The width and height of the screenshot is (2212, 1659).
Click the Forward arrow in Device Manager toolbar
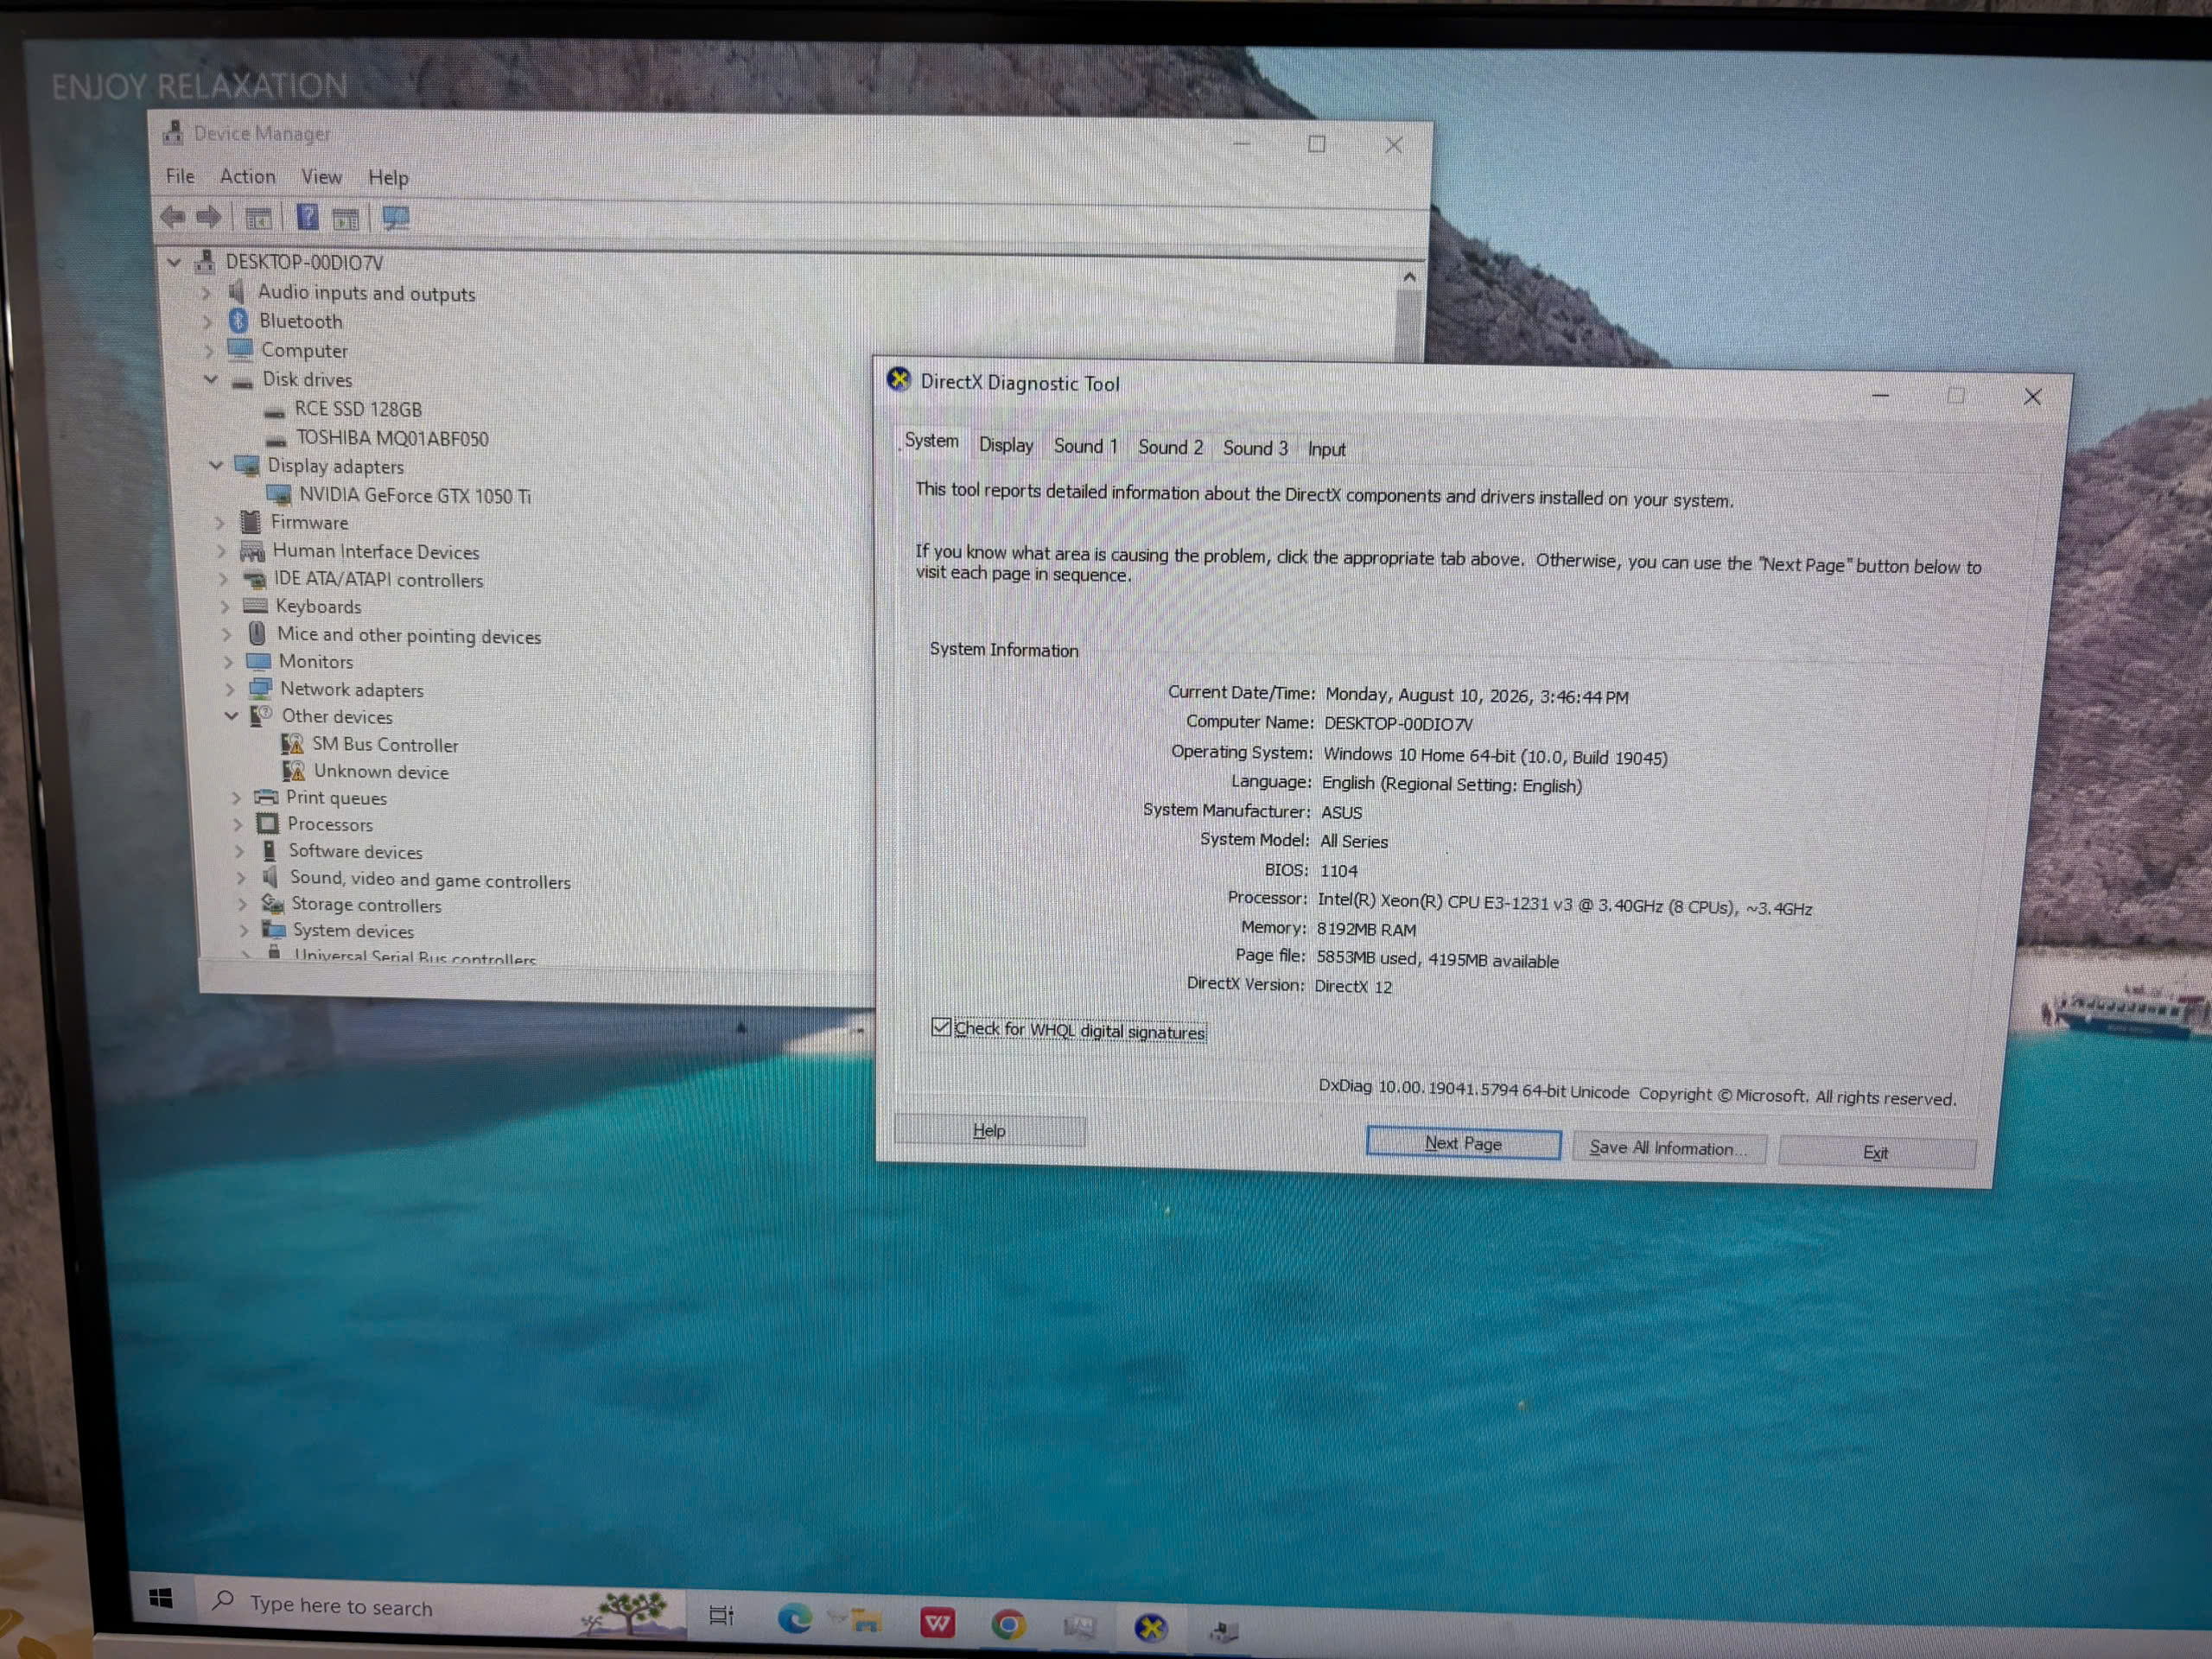(209, 216)
